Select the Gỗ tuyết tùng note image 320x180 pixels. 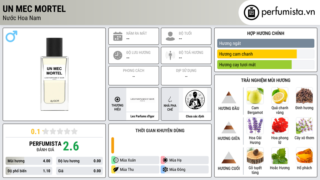click(x=255, y=156)
